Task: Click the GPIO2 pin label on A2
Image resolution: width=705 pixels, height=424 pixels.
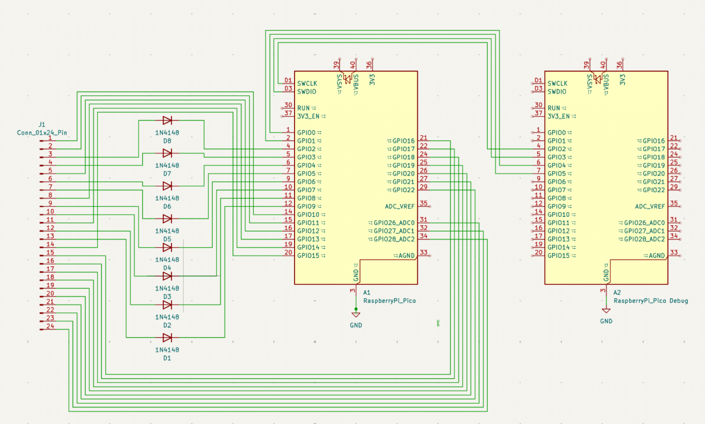Action: 556,149
